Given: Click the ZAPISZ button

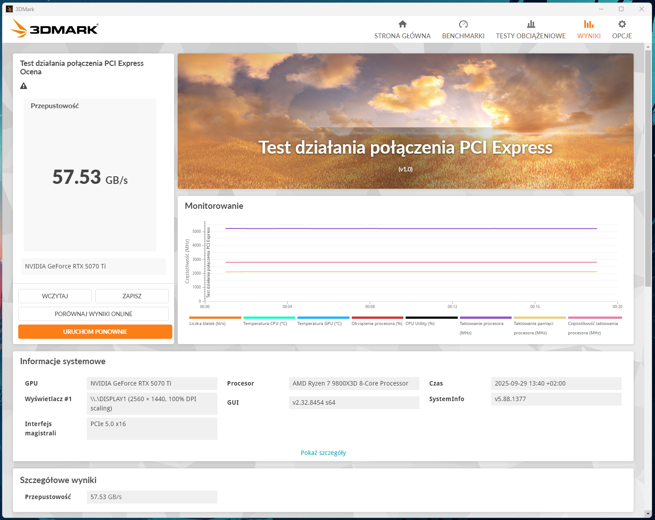Looking at the screenshot, I should point(132,296).
